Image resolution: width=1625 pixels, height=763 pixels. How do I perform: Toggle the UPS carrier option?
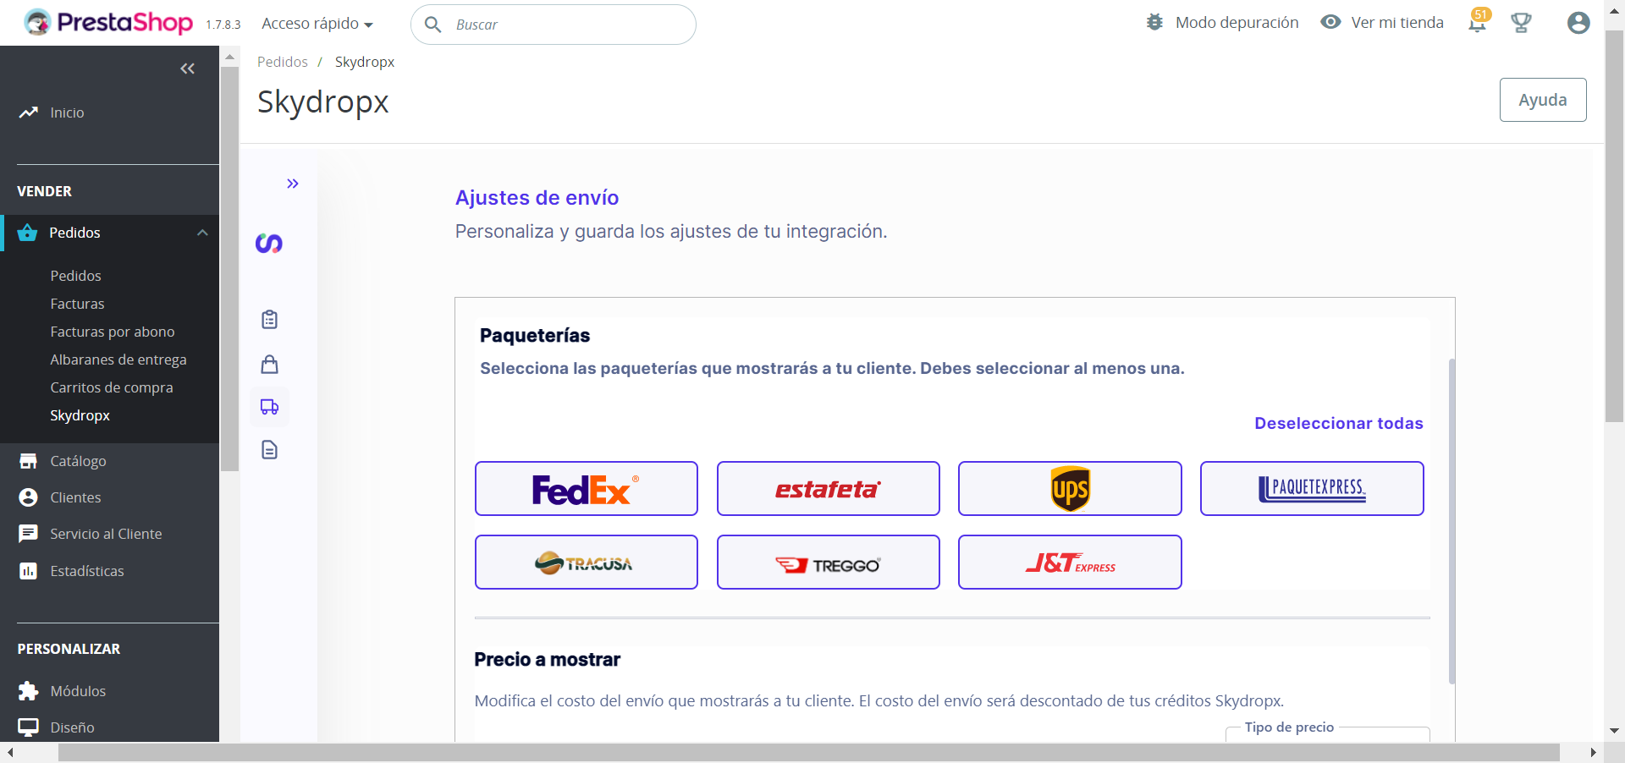pos(1070,489)
